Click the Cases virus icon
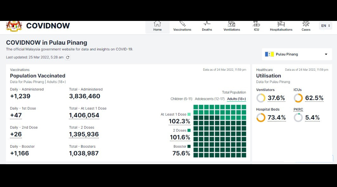Viewport: 337px width, 187px height. click(x=306, y=23)
